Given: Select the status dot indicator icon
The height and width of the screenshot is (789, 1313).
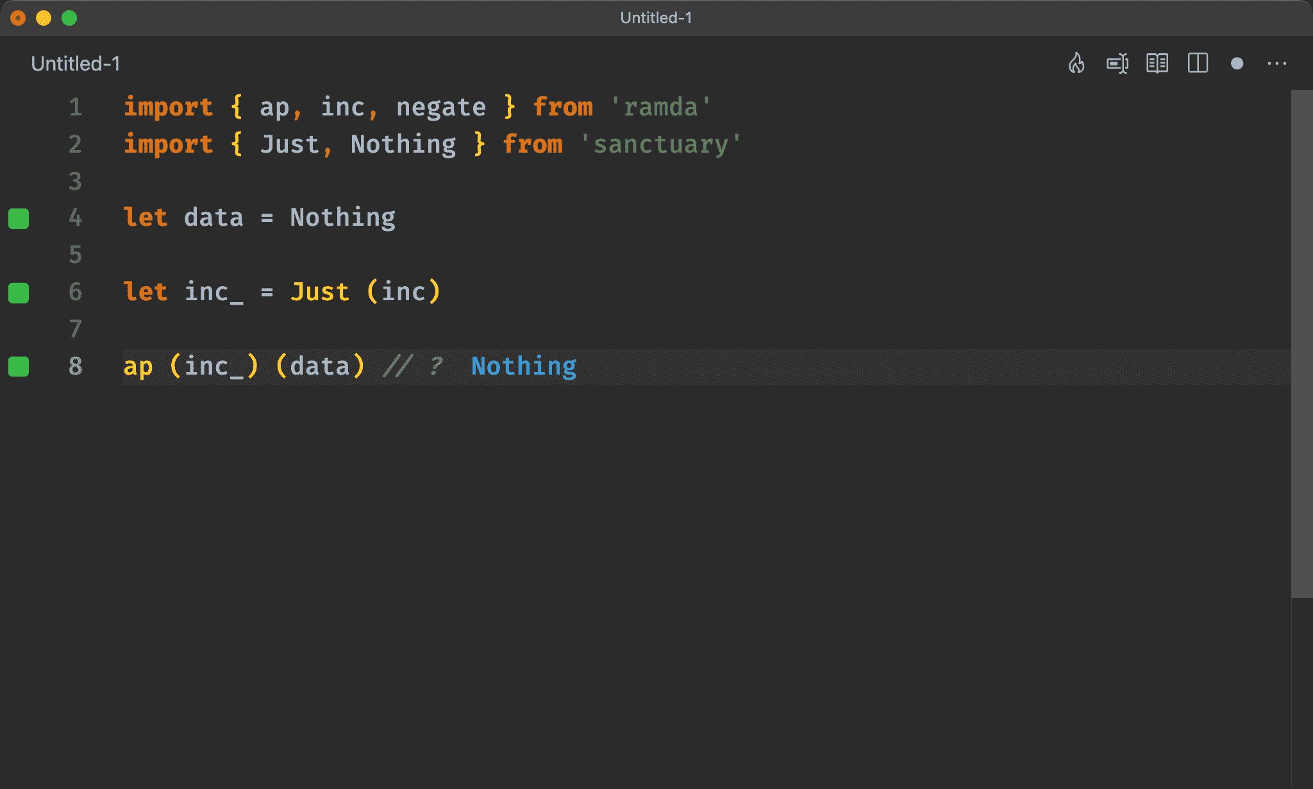Looking at the screenshot, I should [1238, 64].
